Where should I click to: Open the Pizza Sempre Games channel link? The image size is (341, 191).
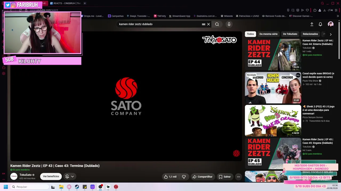(x=312, y=117)
